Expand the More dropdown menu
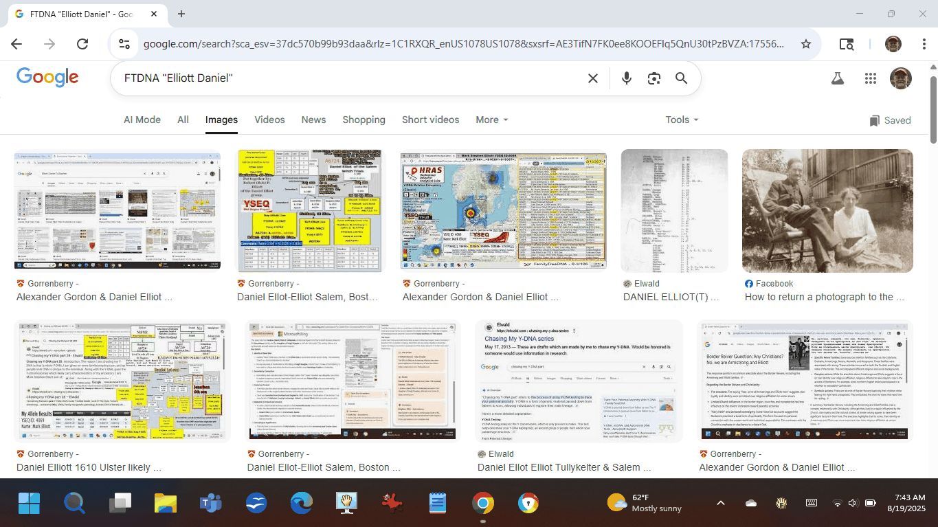The image size is (938, 527). point(492,120)
